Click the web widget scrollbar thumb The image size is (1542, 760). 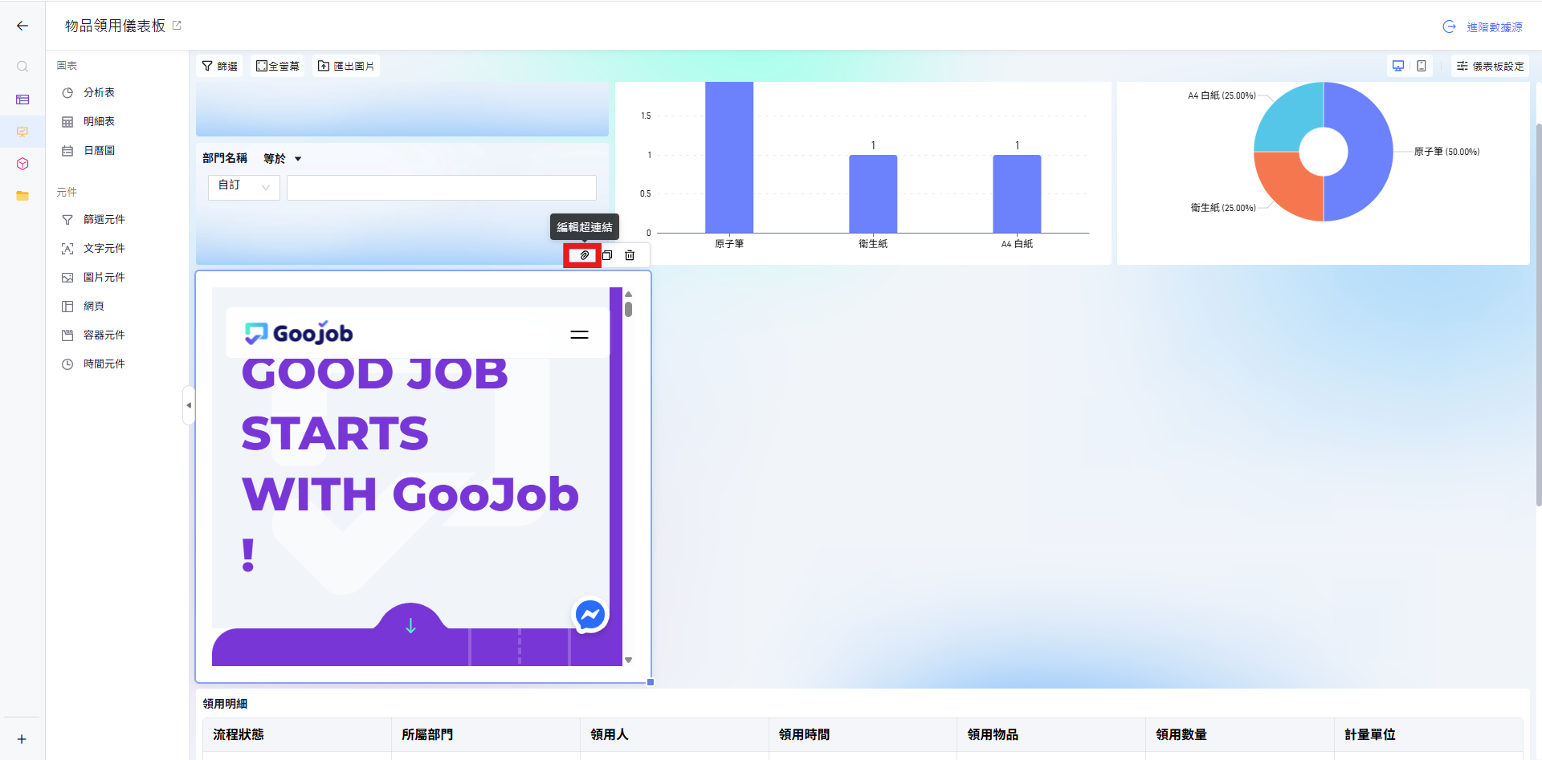point(628,309)
